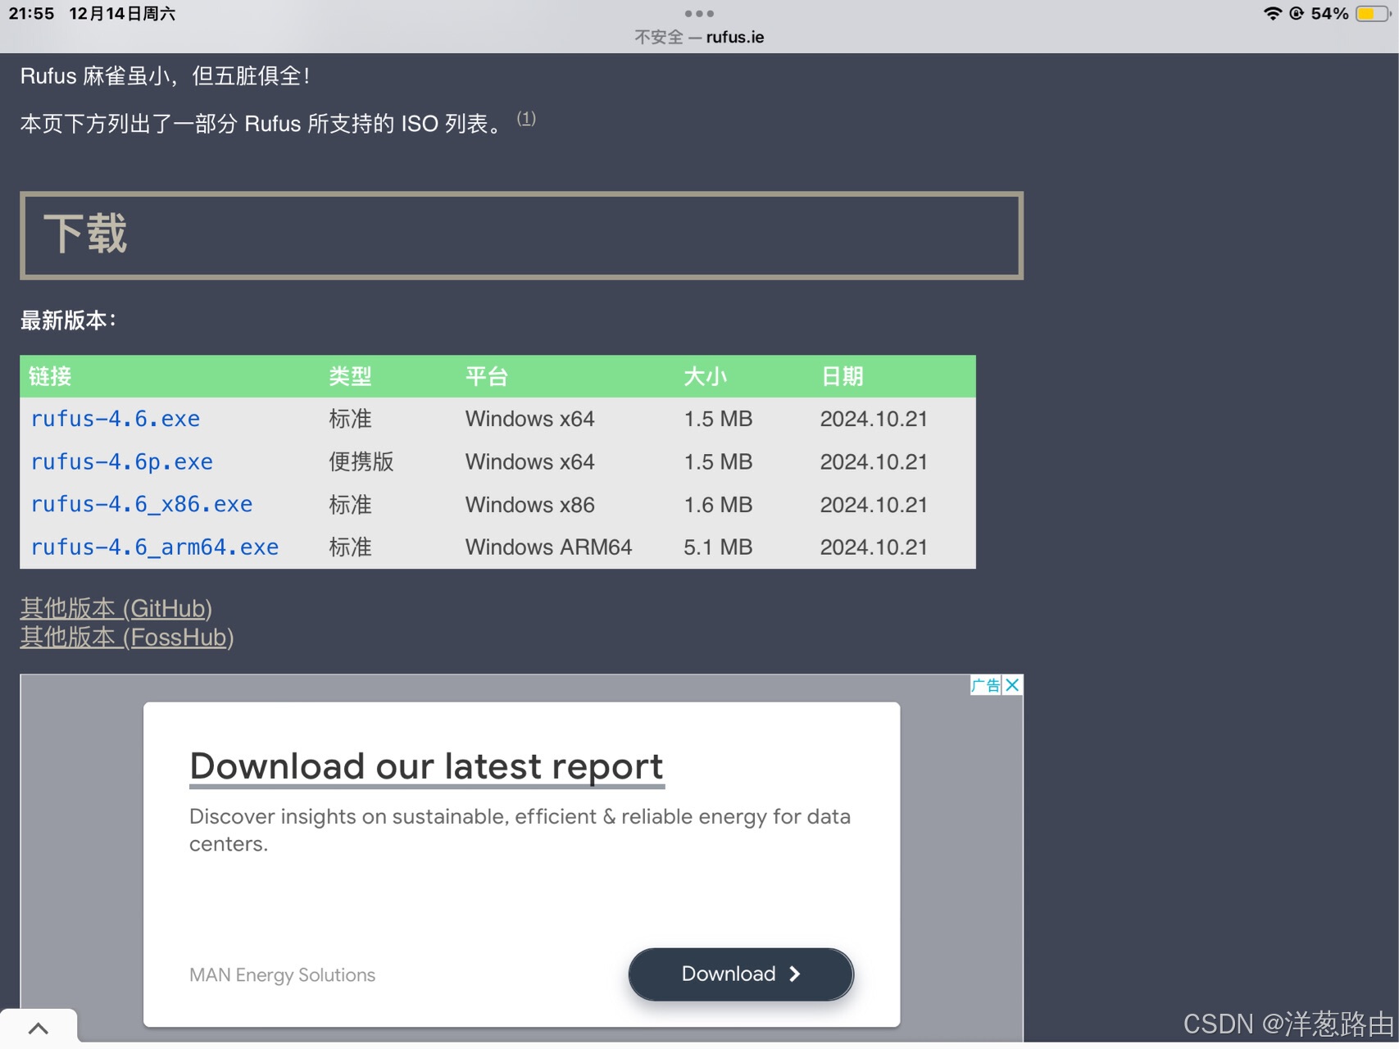Tap the 21:55 clock in status bar

point(31,13)
